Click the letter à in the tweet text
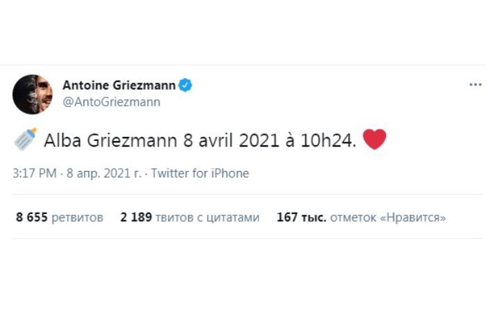The width and height of the screenshot is (486, 319). point(290,140)
